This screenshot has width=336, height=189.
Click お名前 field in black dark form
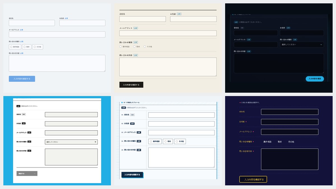302,33
